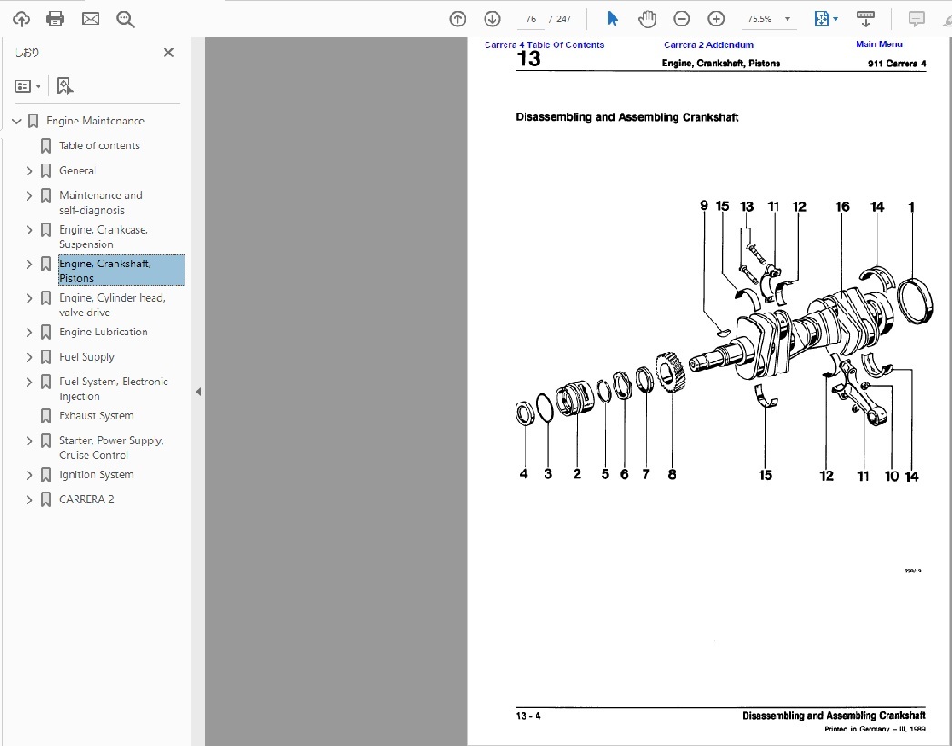Click bookmark icon beside Exhaust System
Viewport: 952px width, 746px height.
pyautogui.click(x=45, y=416)
